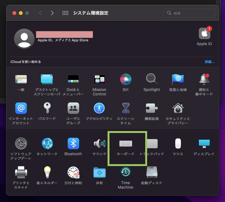The height and width of the screenshot is (202, 225).
Task: Open ソフトウェアアップデート gear pane
Action: (x=21, y=143)
